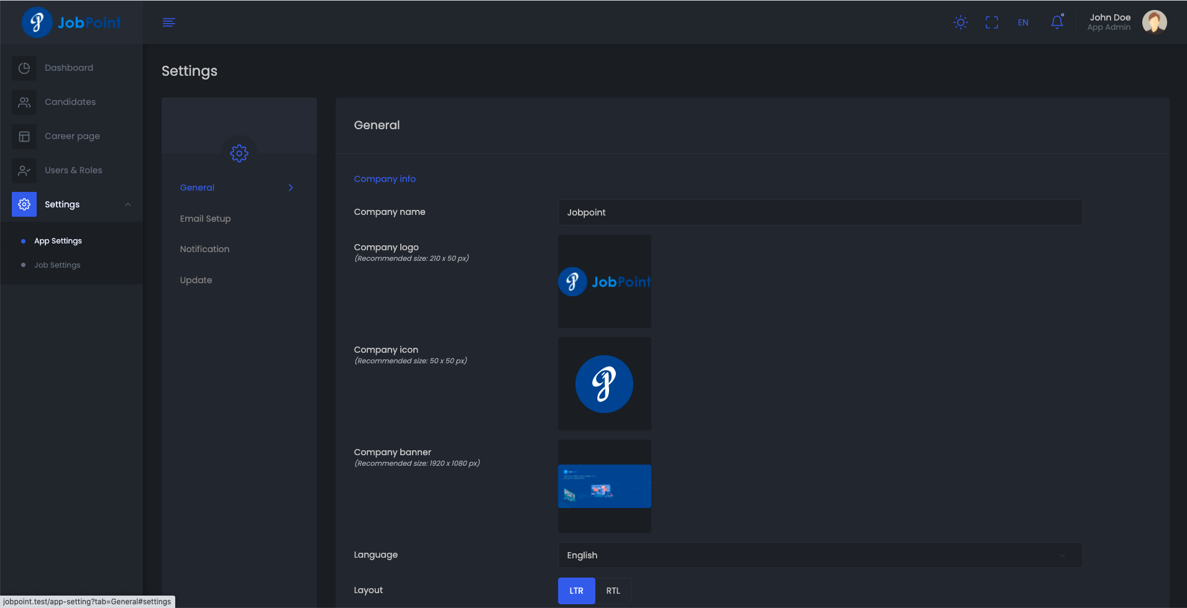Switch layout to RTL

(613, 591)
